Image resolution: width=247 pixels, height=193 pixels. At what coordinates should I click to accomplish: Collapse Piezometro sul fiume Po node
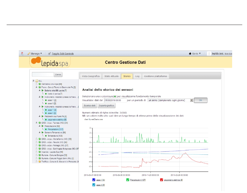(40, 116)
